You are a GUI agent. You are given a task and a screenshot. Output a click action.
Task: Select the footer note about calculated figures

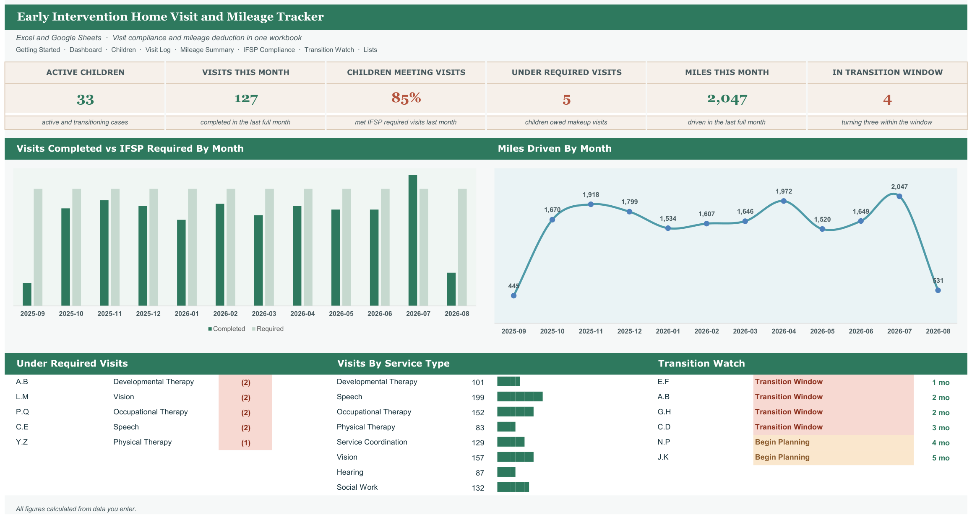[76, 509]
